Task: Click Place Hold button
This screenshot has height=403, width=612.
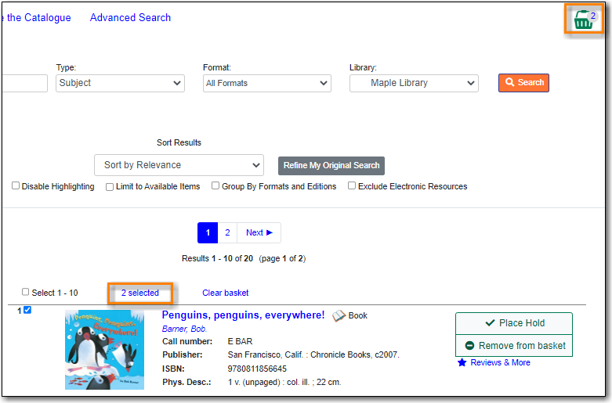Action: pyautogui.click(x=514, y=323)
